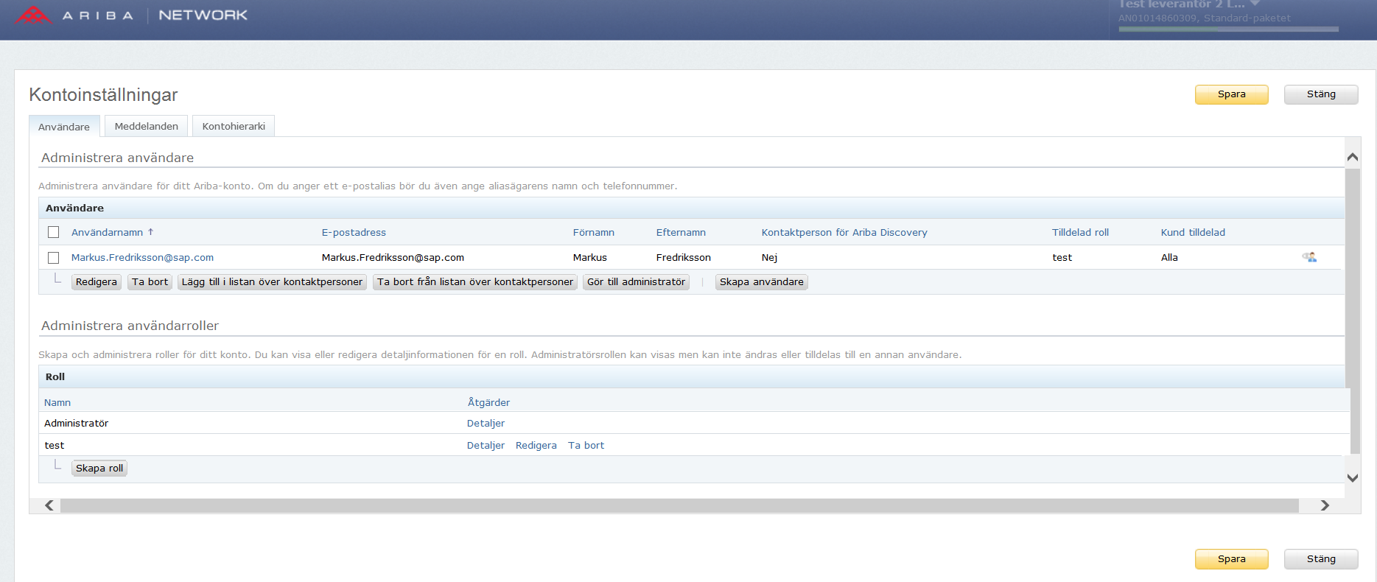
Task: Click Lägg till i listan över kontaktpersoner
Action: click(x=272, y=282)
